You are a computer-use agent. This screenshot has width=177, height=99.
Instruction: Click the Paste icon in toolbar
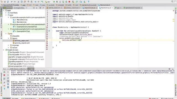click(25, 2)
